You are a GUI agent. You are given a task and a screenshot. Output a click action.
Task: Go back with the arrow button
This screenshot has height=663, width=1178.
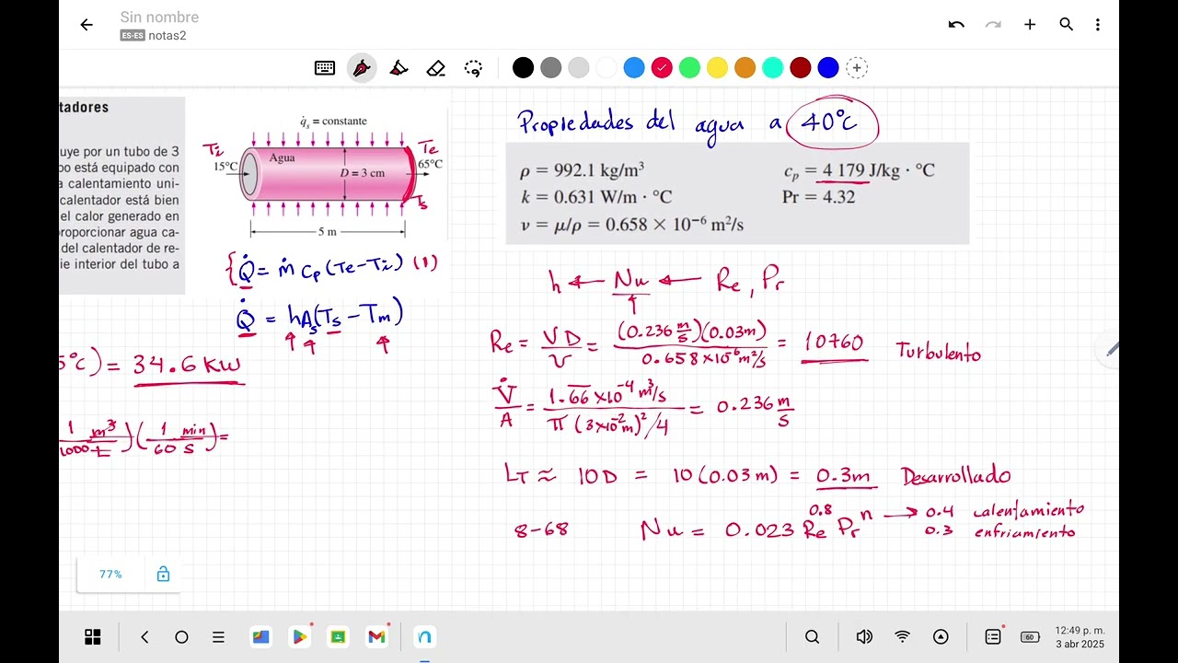coord(87,25)
